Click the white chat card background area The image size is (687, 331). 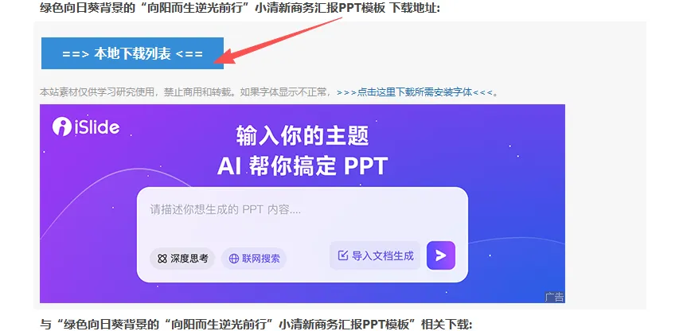303,234
